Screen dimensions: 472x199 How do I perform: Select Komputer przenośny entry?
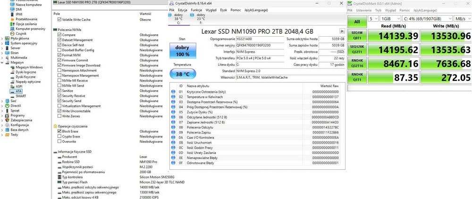pyautogui.click(x=30, y=29)
